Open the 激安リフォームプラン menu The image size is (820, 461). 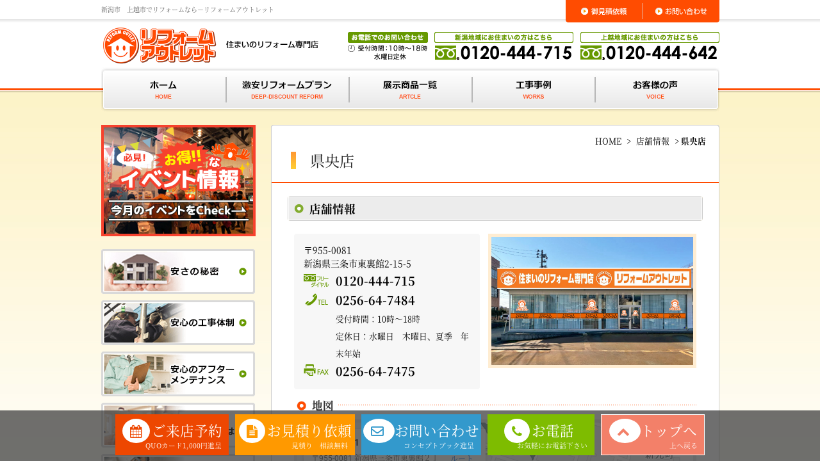click(287, 90)
